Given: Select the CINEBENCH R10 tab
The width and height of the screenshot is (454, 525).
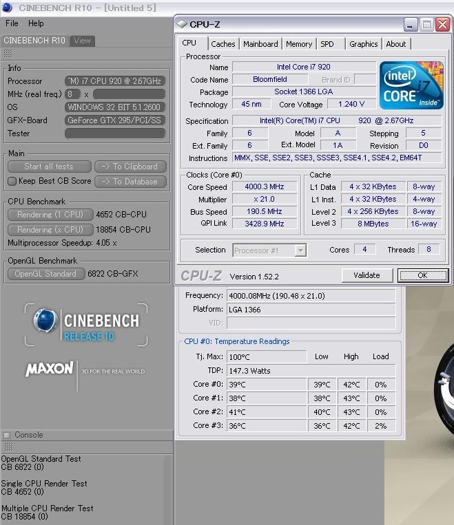Looking at the screenshot, I should coord(34,41).
